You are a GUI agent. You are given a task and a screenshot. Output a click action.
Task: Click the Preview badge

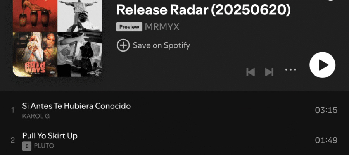[x=129, y=27]
